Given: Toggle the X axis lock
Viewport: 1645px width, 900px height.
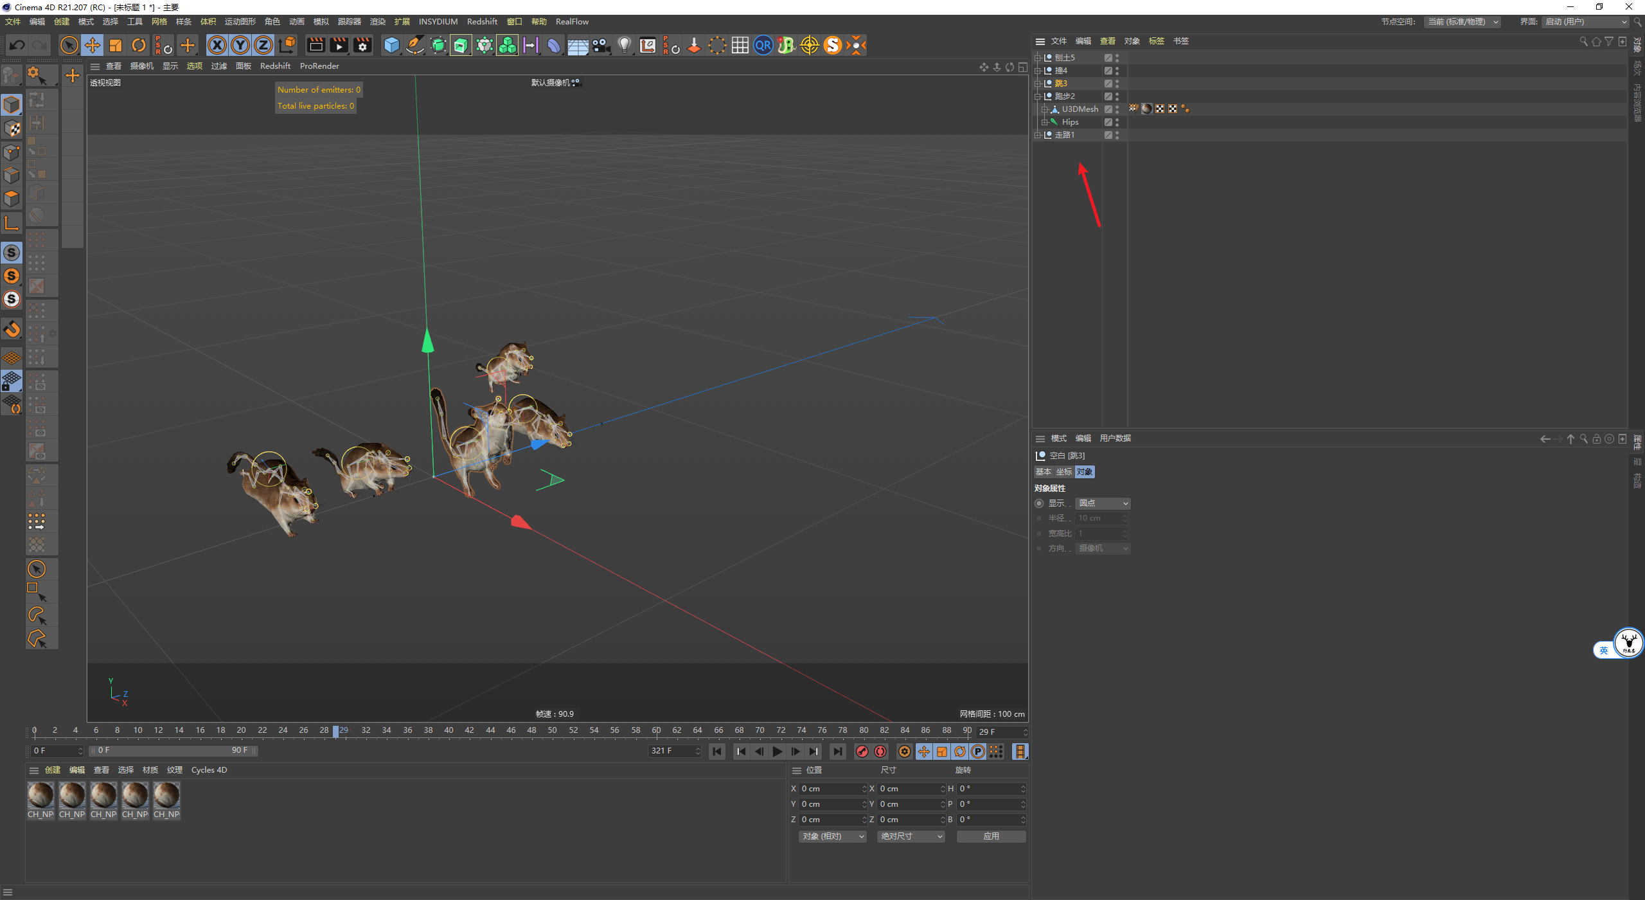Looking at the screenshot, I should pyautogui.click(x=217, y=45).
